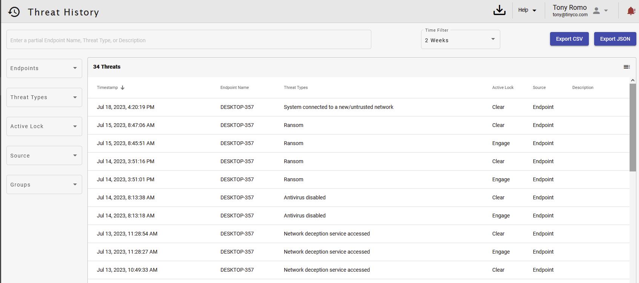Click the threats table vertical scrollbar
The width and height of the screenshot is (639, 283).
(633, 127)
